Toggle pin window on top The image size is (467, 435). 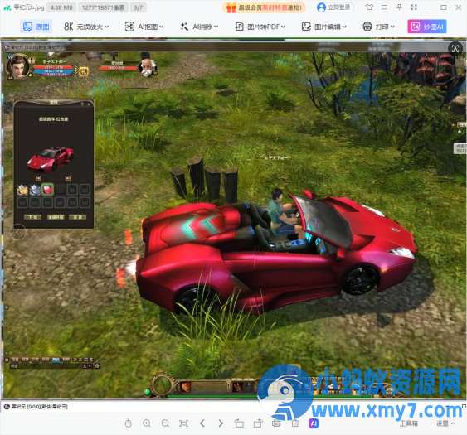click(399, 7)
